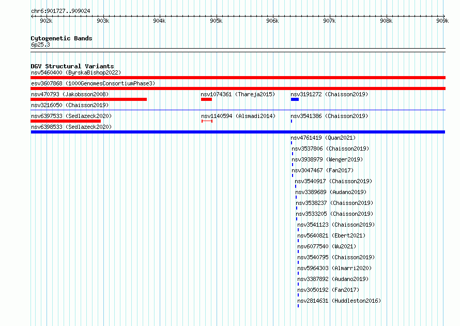The image size is (460, 326).
Task: Click the red bar under esv3607868
Action: click(238, 88)
